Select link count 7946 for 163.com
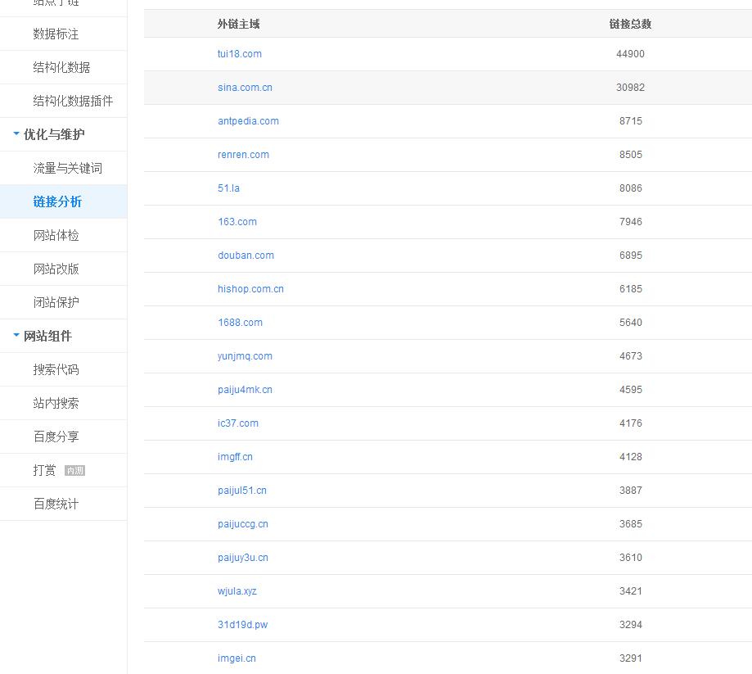This screenshot has width=752, height=674. tap(630, 222)
